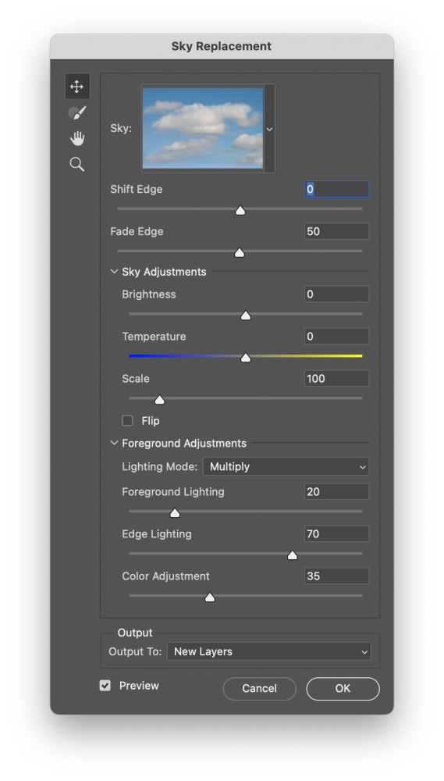The width and height of the screenshot is (444, 781).
Task: Enable the Flip checkbox
Action: 127,421
